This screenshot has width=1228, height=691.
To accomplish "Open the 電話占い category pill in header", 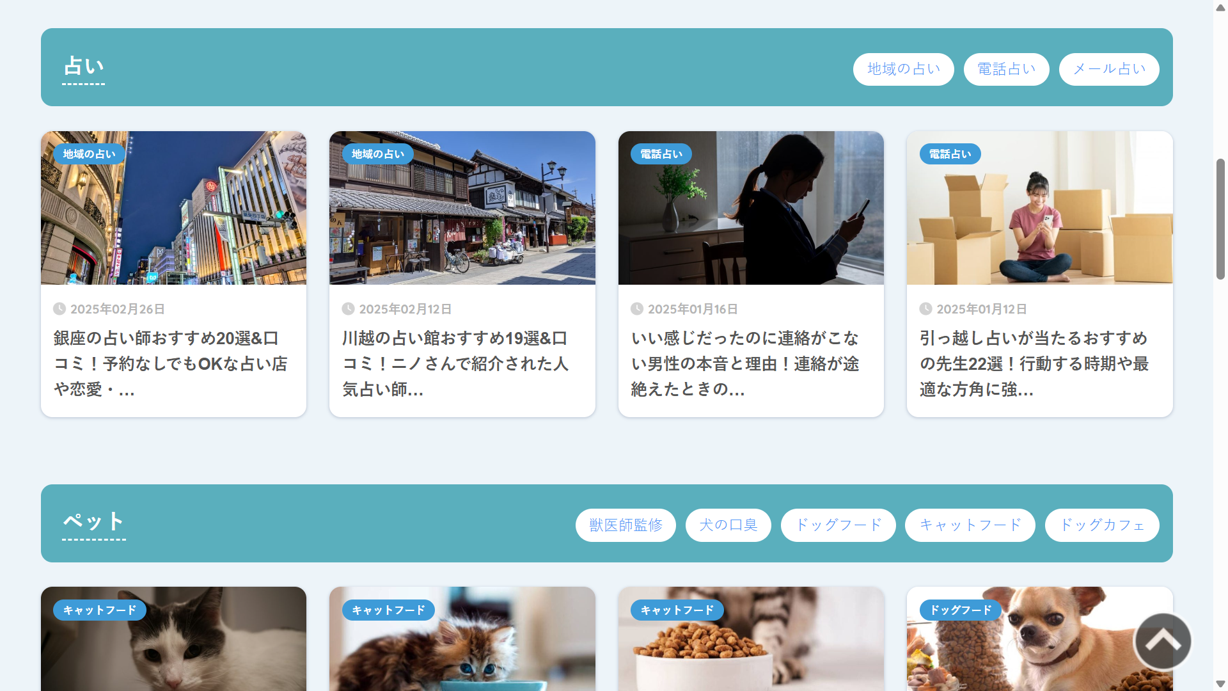I will 1006,69.
